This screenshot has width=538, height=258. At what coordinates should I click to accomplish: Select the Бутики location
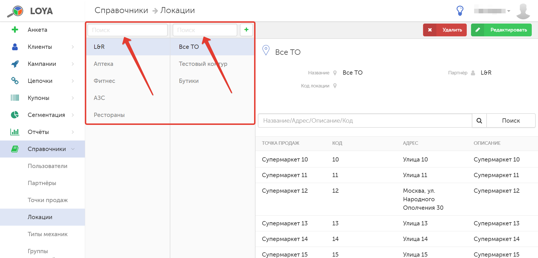pyautogui.click(x=212, y=81)
